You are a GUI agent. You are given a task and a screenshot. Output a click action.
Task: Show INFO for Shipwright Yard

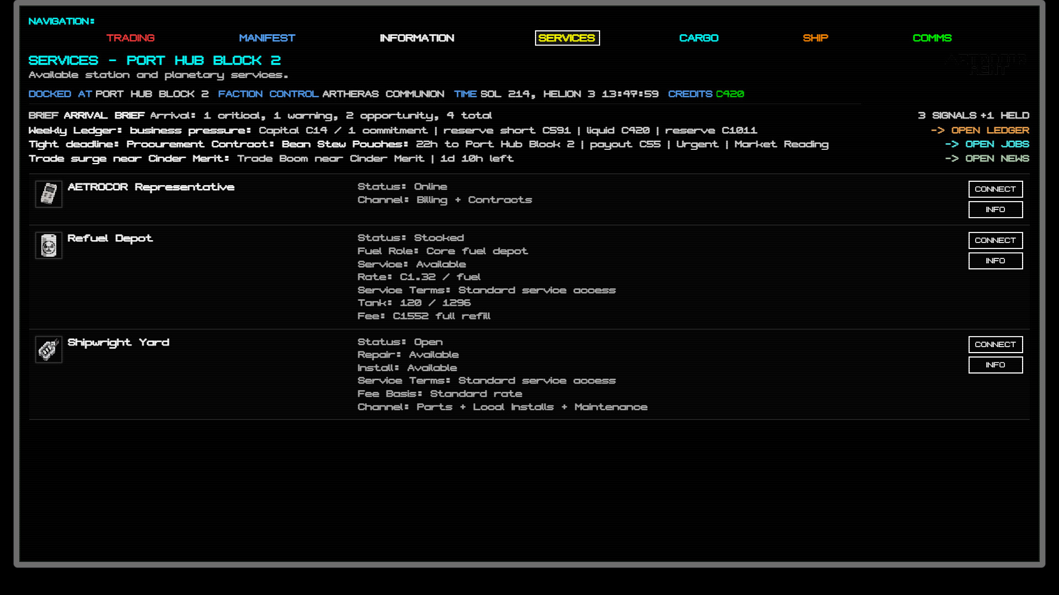[x=996, y=365]
